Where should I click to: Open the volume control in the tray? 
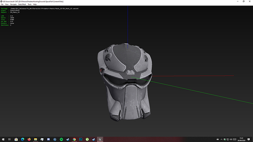(x=231, y=139)
